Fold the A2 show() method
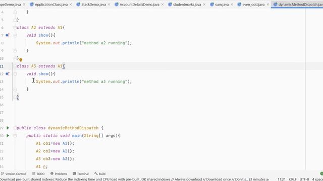The width and height of the screenshot is (323, 181). (15, 35)
